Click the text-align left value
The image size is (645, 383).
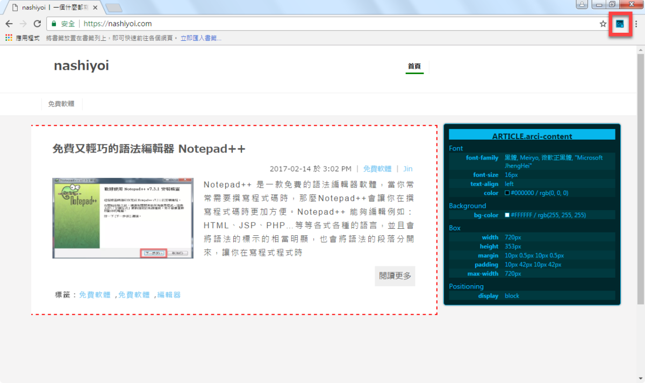[509, 184]
